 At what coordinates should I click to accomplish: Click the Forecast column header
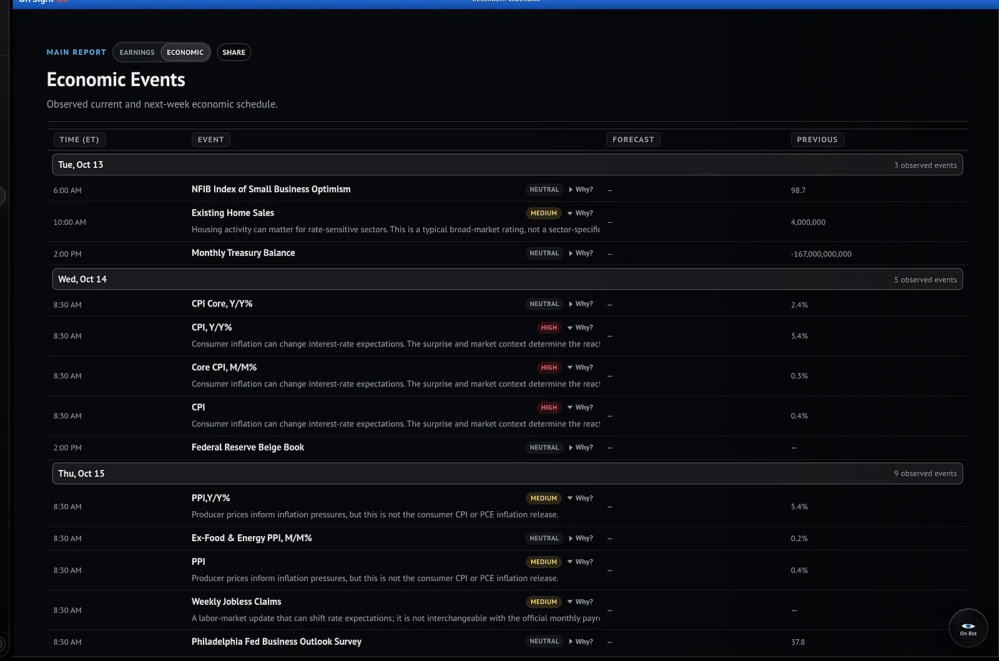pos(633,140)
